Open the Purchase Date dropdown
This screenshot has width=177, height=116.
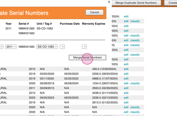(62, 47)
